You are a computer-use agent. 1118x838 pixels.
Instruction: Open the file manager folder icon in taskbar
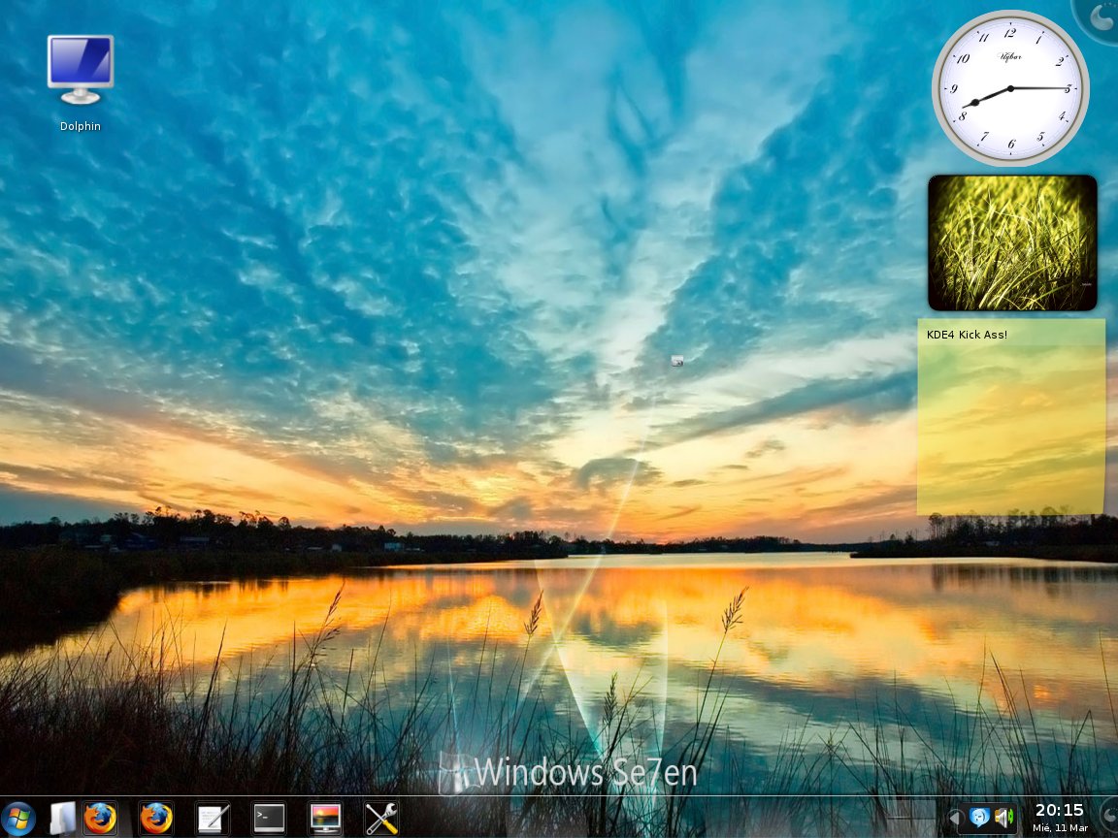coord(63,819)
